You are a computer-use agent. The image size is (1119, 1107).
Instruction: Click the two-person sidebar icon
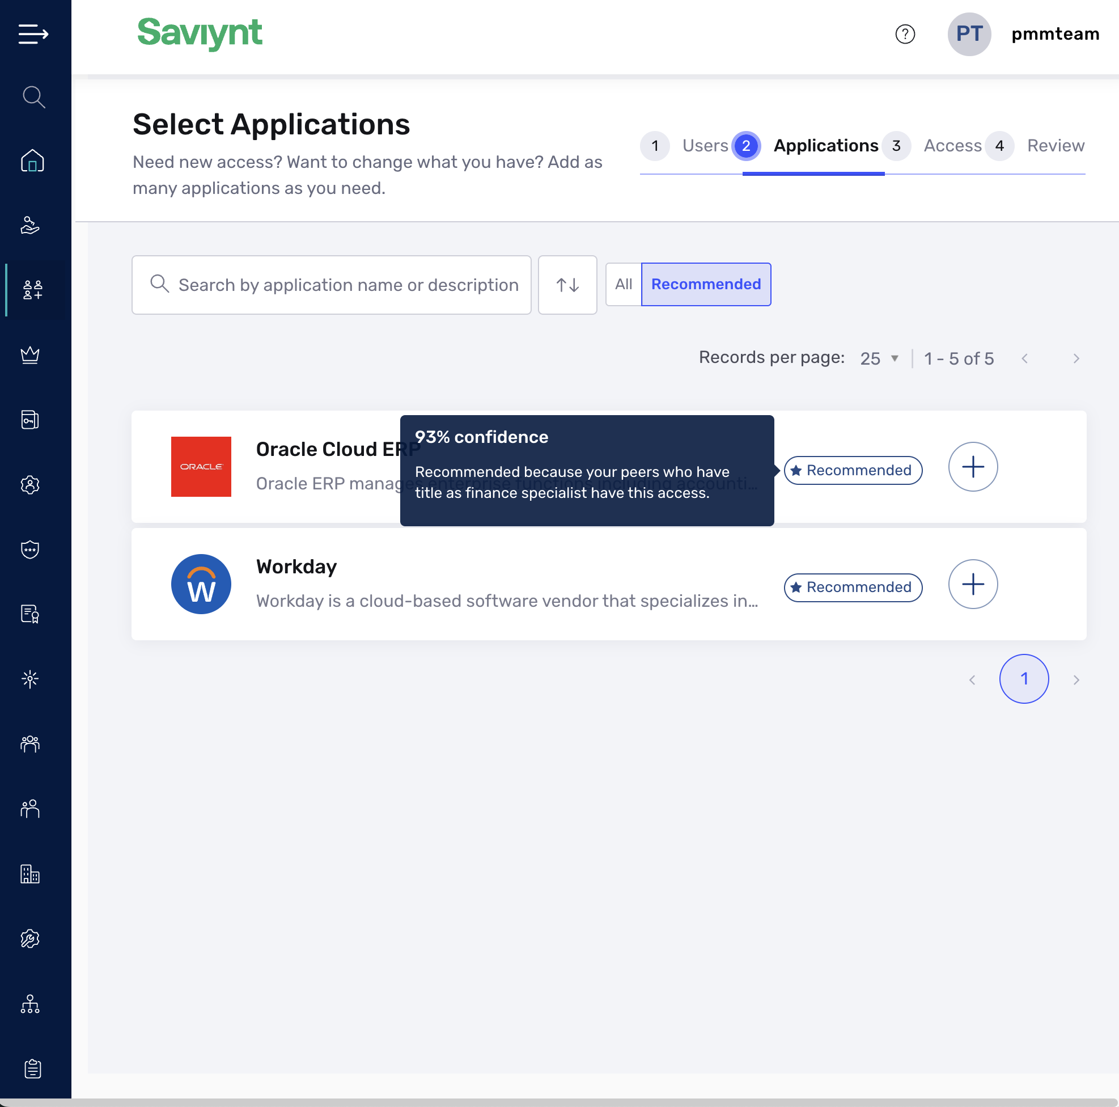30,809
